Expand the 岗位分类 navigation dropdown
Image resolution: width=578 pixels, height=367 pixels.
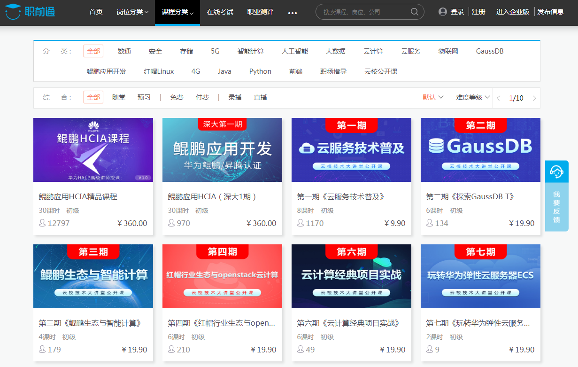[133, 13]
